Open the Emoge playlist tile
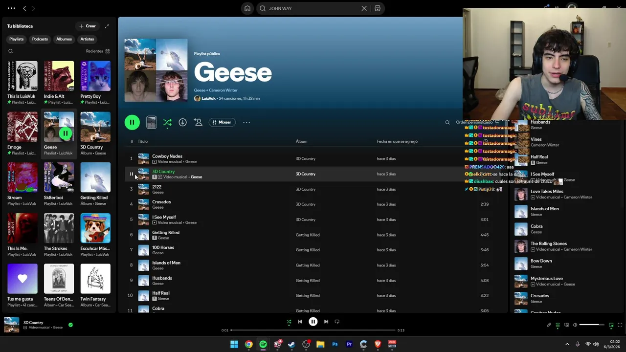This screenshot has height=352, width=626. (22, 133)
